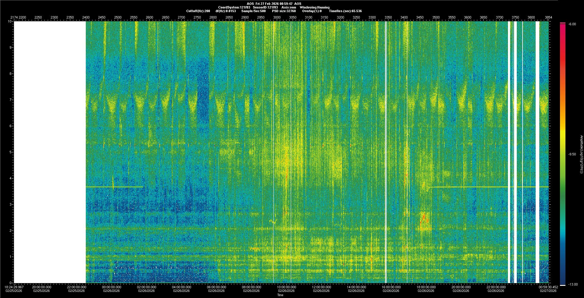Click the TimeRes.(sec):65.536 header value
The image size is (584, 298).
pyautogui.click(x=345, y=11)
